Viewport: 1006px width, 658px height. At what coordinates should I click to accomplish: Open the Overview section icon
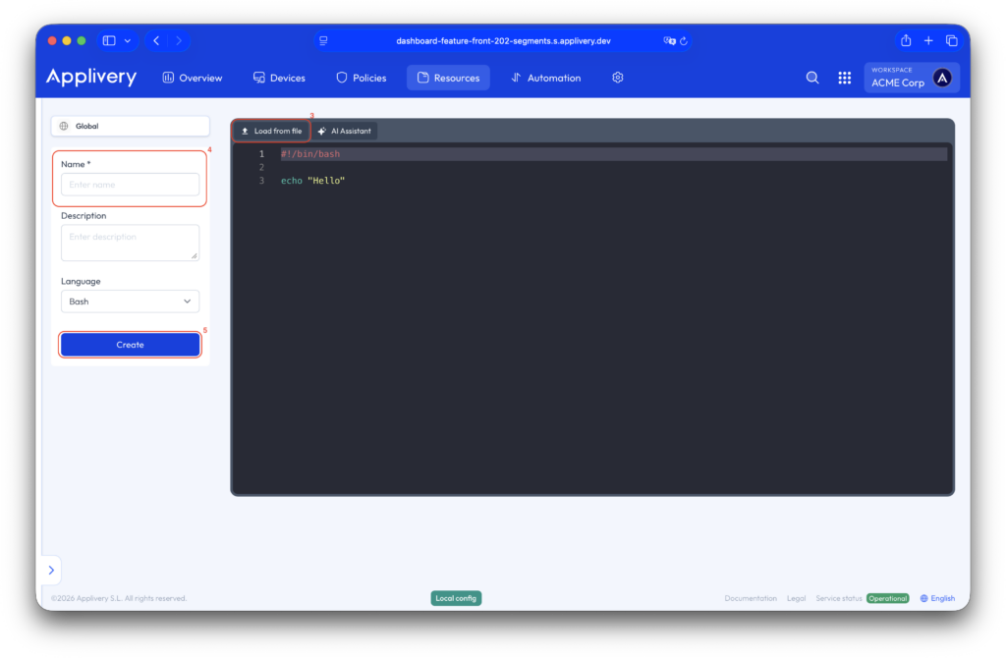coord(167,77)
